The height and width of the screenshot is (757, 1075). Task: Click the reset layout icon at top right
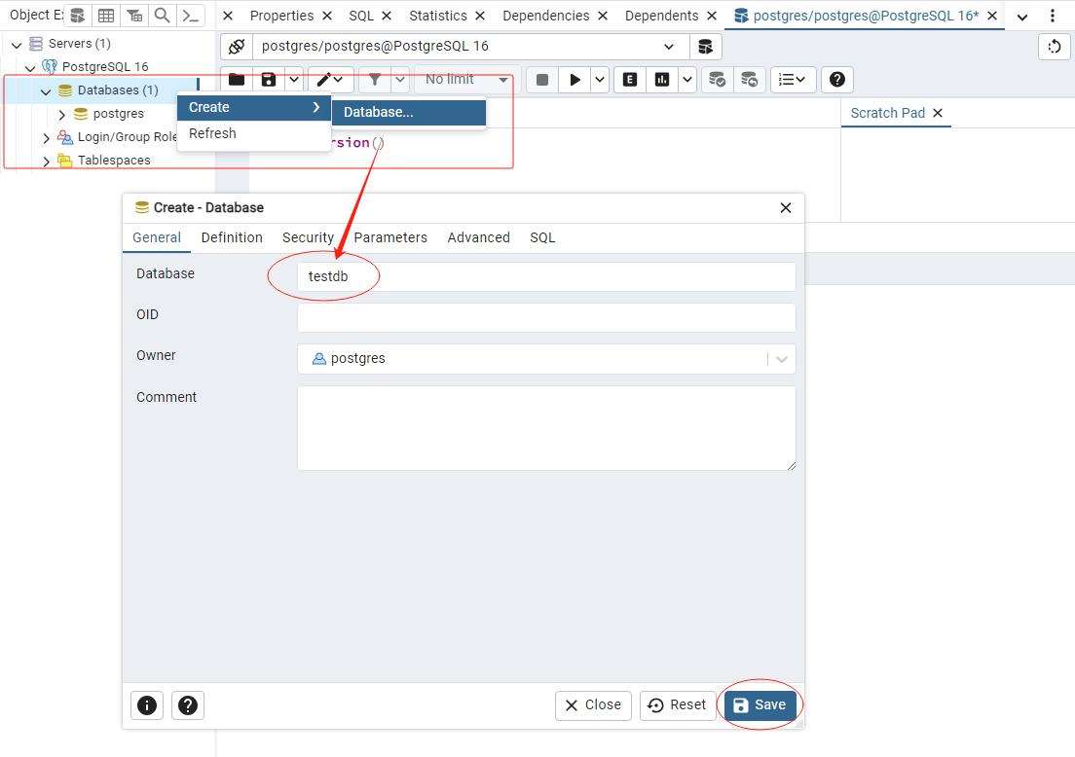point(1055,47)
